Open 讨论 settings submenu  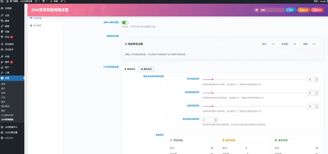3,97
